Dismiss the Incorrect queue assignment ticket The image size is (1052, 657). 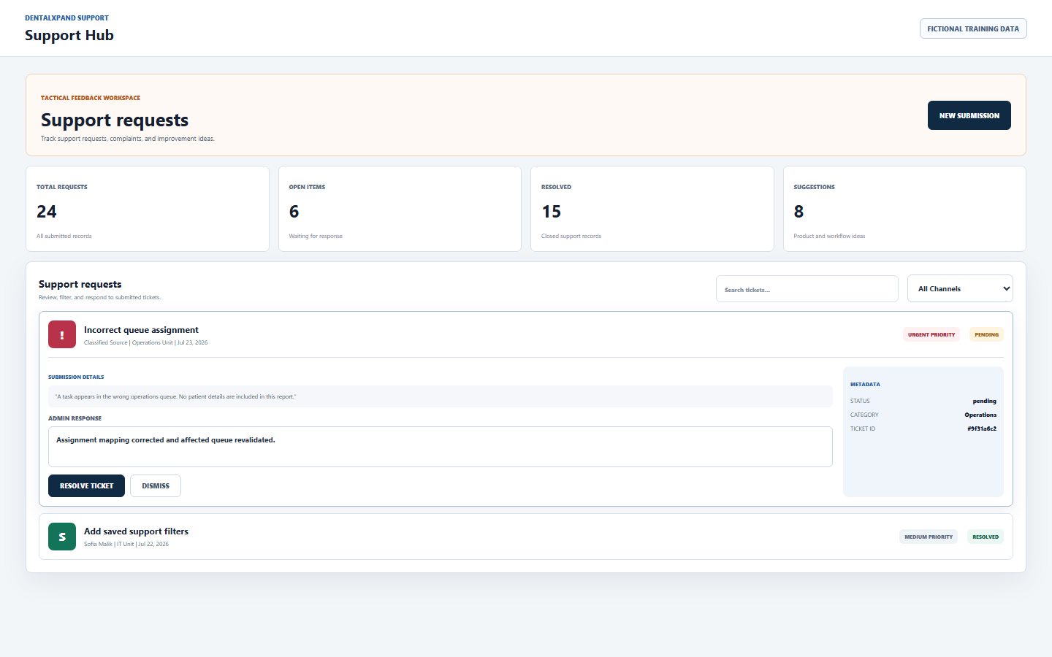[x=156, y=485]
